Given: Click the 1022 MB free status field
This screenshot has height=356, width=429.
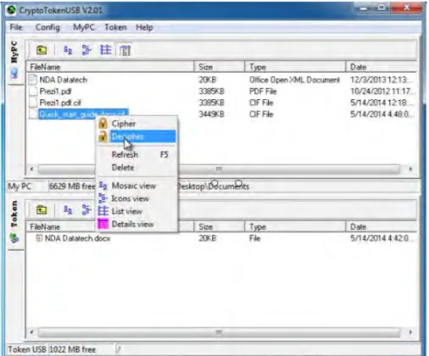Looking at the screenshot, I should tap(81, 349).
